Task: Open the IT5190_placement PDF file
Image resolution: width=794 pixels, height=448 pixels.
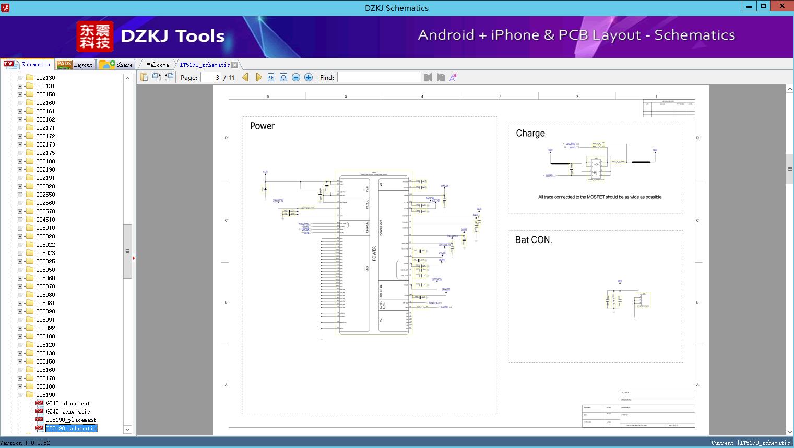Action: (71, 420)
